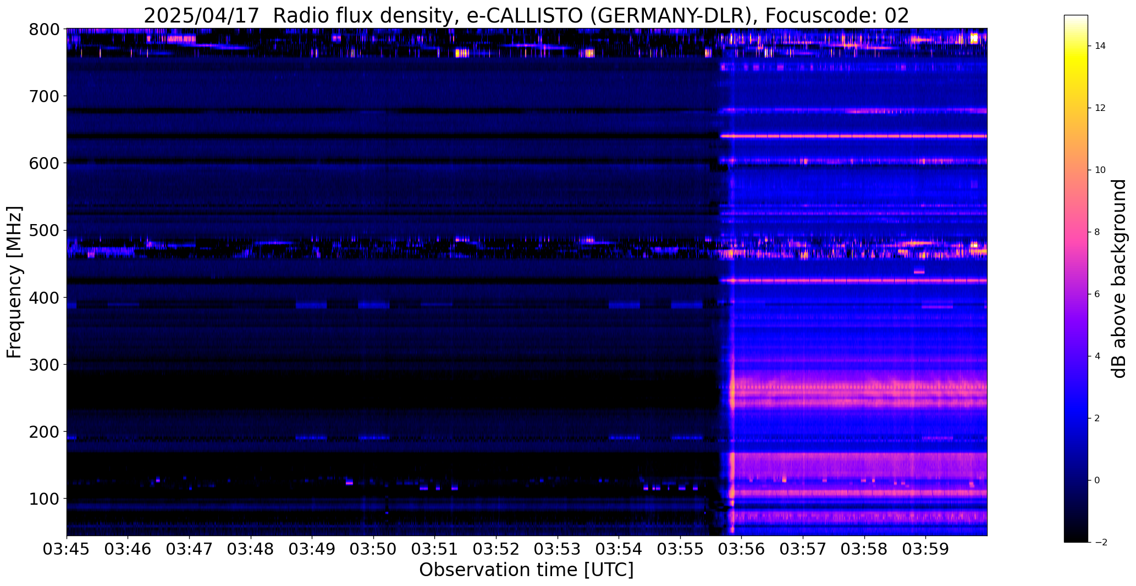Click the 03:57 time tick label
The image size is (1136, 586).
tap(803, 550)
